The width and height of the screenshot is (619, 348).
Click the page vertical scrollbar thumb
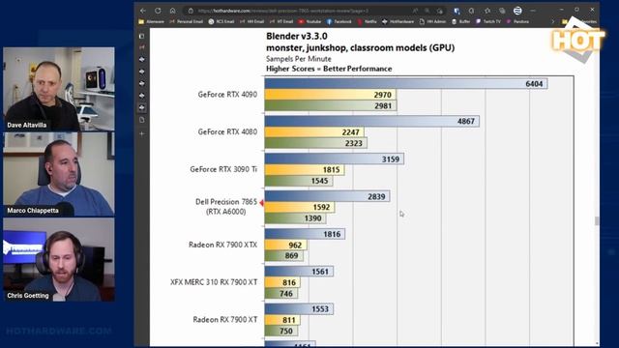(x=597, y=221)
